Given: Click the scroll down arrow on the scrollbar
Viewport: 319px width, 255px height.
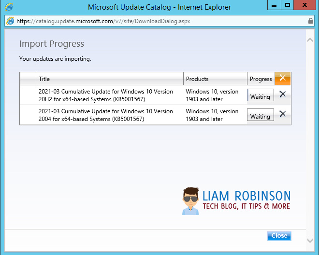Looking at the screenshot, I should 310,241.
